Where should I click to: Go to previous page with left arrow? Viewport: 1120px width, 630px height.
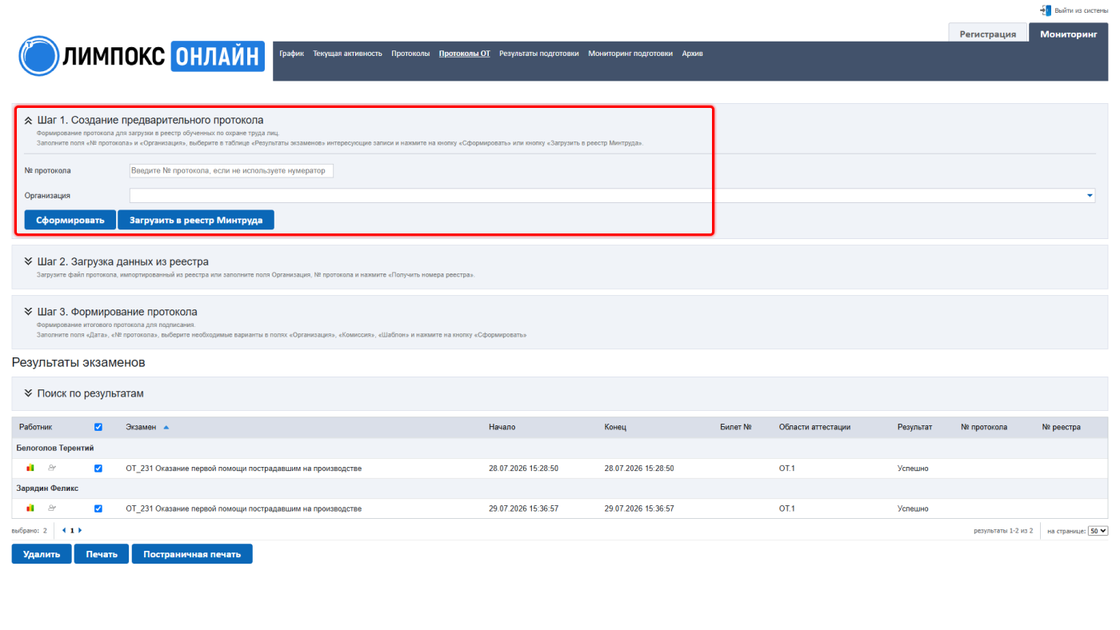pos(64,530)
